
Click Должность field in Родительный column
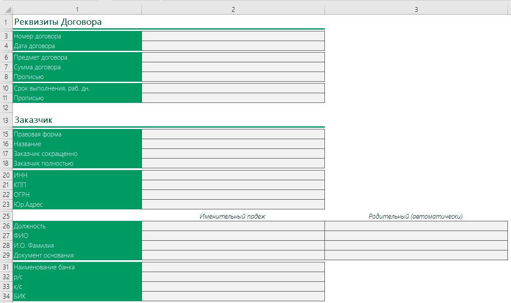pos(416,226)
